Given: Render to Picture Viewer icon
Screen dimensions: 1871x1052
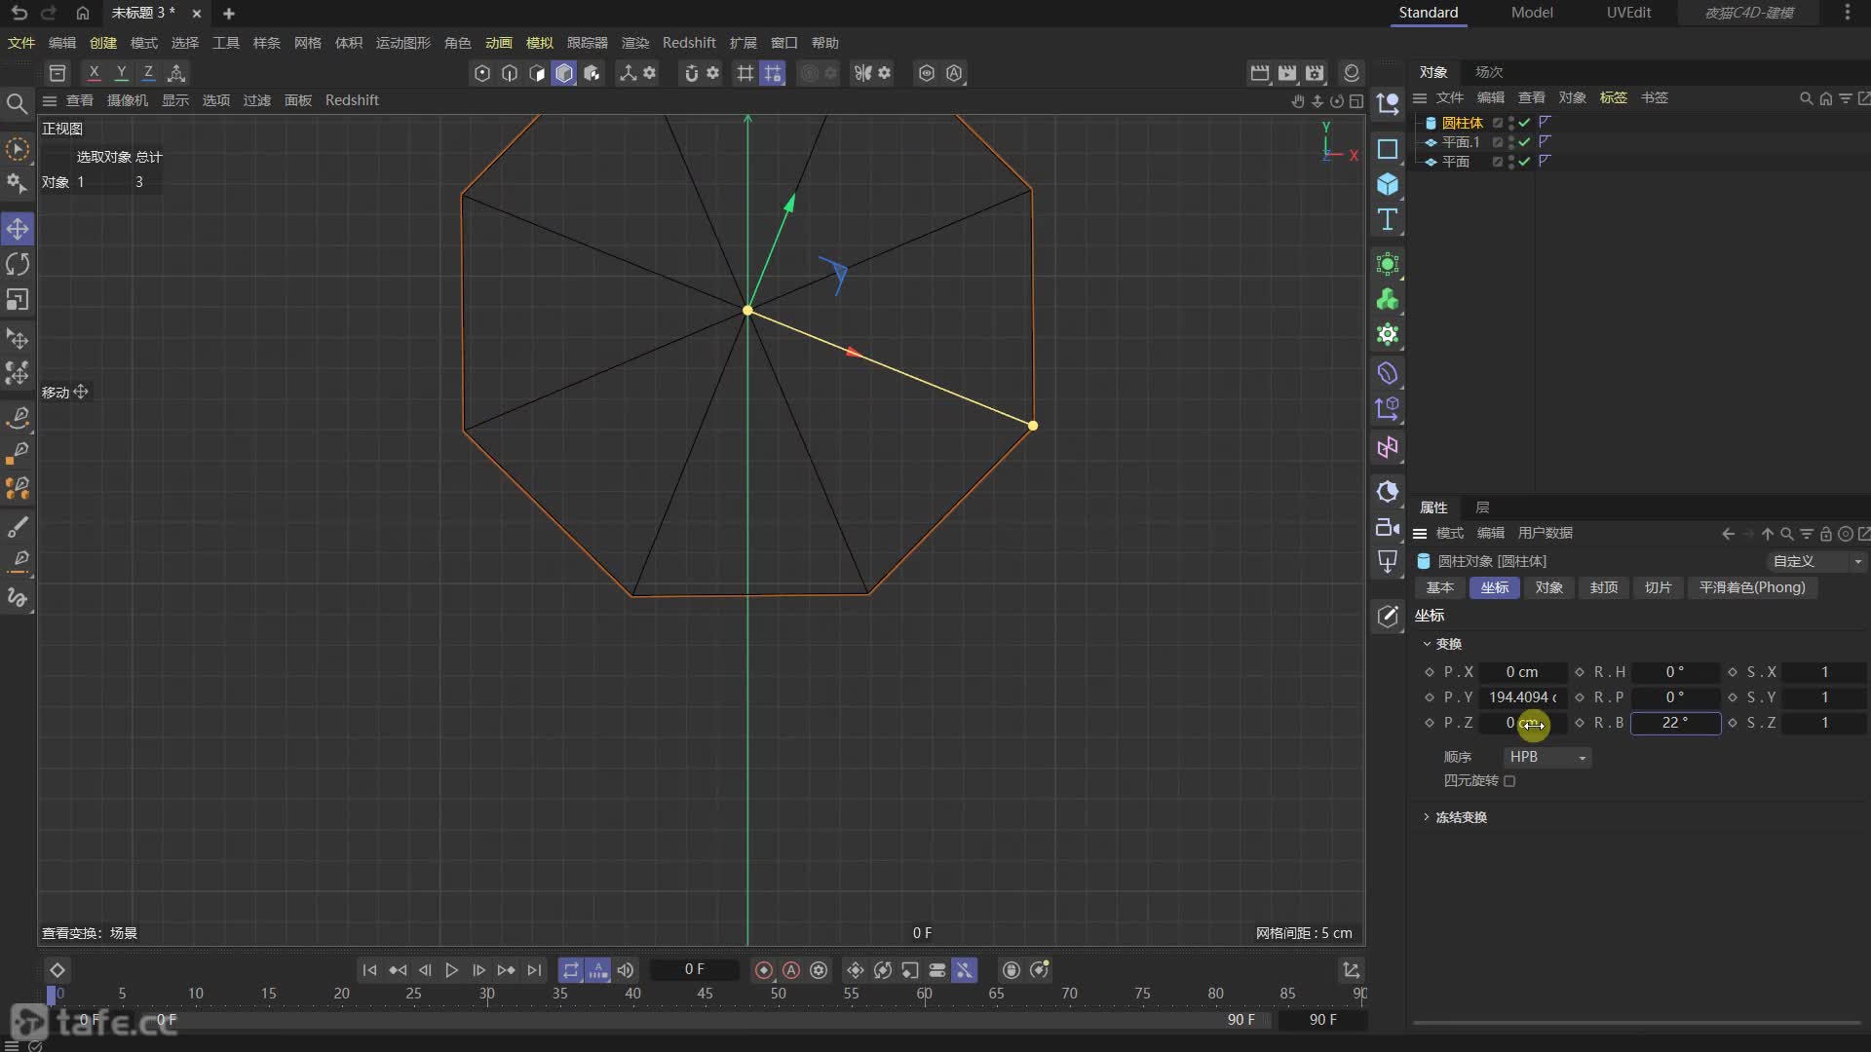Looking at the screenshot, I should point(1287,73).
